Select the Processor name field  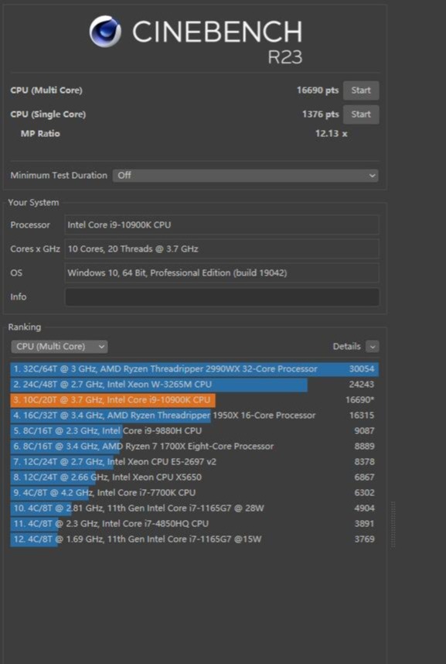[x=222, y=225]
